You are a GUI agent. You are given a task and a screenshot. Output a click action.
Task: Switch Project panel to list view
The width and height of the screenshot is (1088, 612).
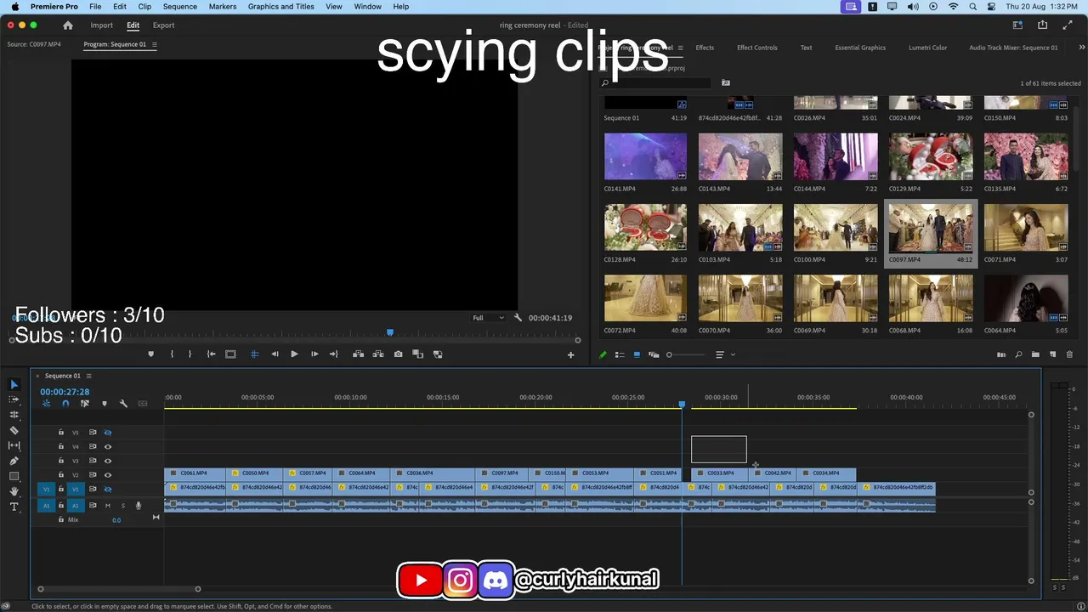click(x=620, y=354)
